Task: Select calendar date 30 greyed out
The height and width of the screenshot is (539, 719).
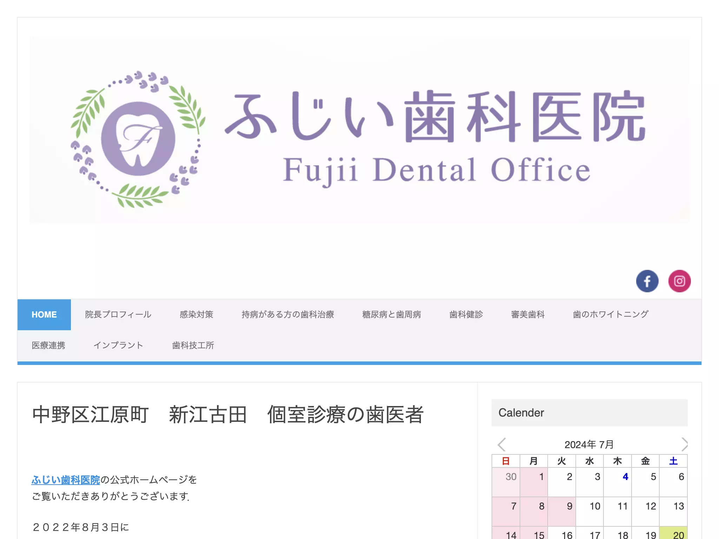Action: coord(506,482)
